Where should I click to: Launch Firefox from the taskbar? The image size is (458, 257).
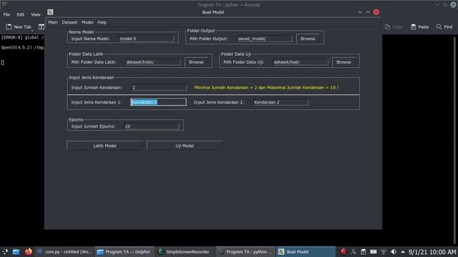(x=29, y=252)
